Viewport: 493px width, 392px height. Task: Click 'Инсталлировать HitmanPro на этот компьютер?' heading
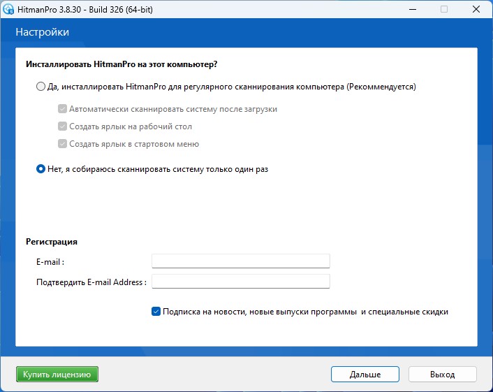[122, 64]
